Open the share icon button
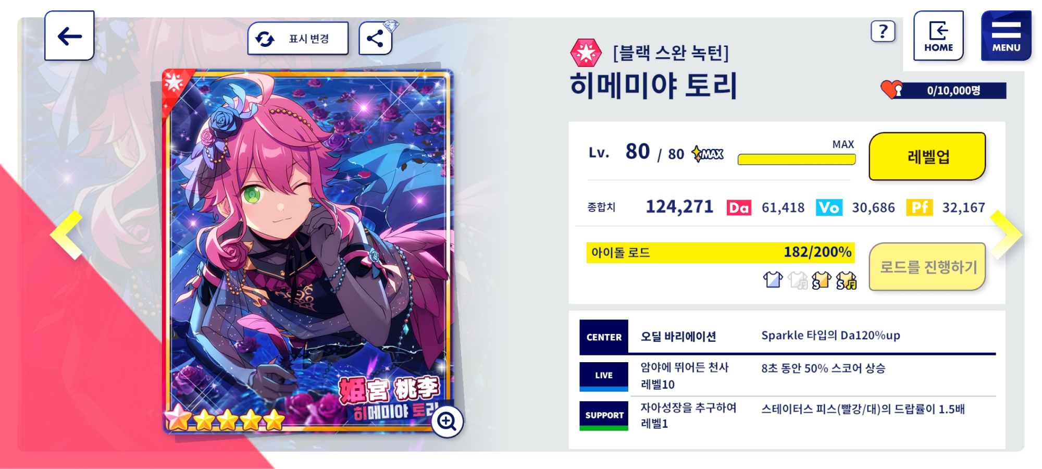The image size is (1042, 469). 375,38
